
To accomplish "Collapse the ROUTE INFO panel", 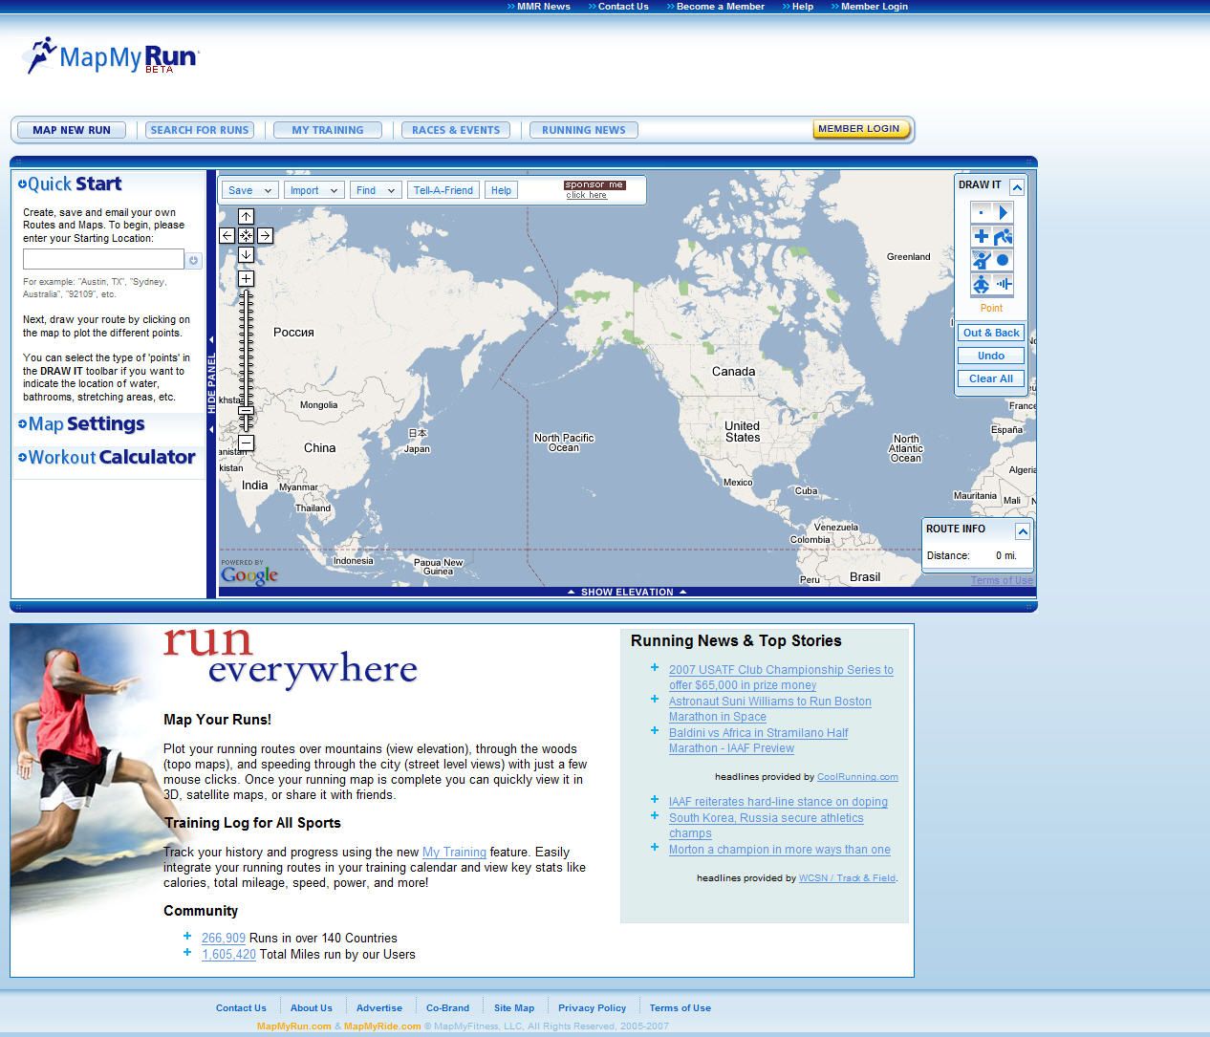I will pos(1022,531).
